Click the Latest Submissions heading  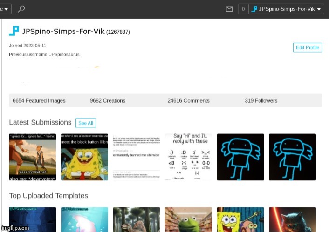point(40,122)
